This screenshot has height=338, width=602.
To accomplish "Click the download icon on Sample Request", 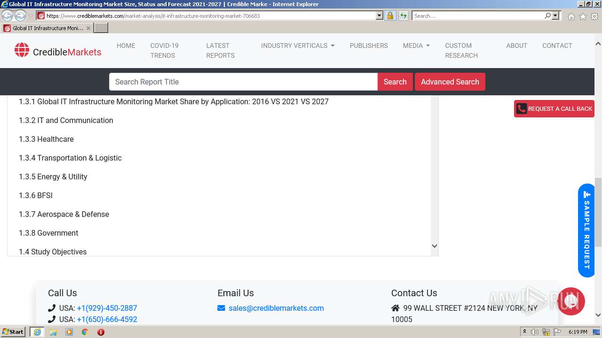I will [587, 194].
